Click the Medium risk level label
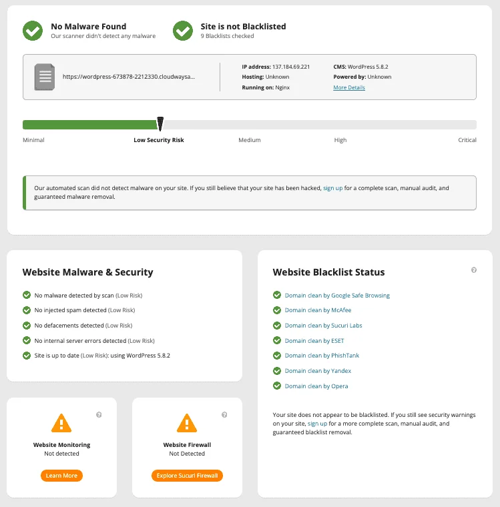 [x=250, y=140]
